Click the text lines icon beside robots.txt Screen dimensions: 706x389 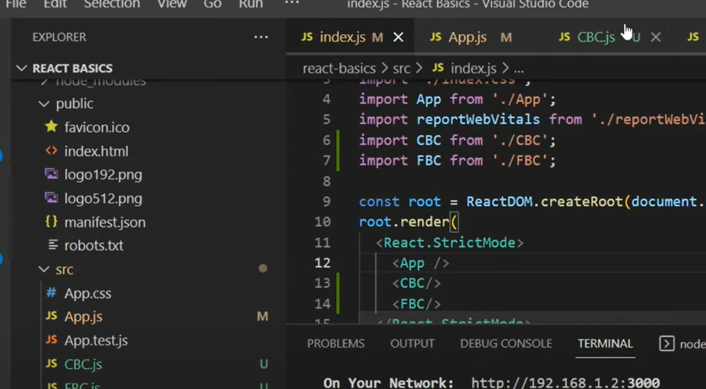[53, 245]
